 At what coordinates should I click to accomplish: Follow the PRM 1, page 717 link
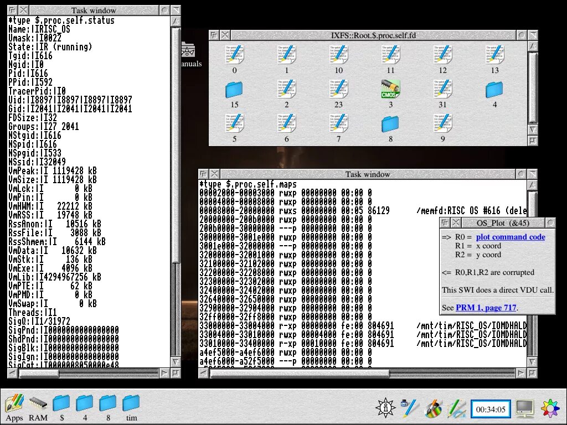tap(486, 308)
